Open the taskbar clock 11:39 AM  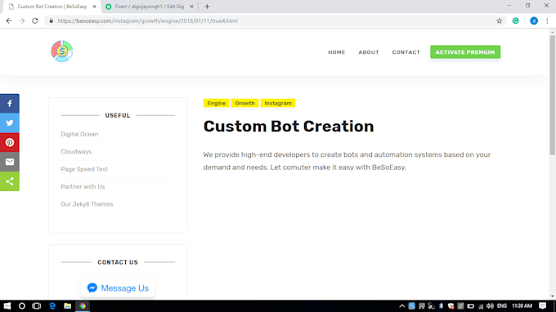click(x=522, y=306)
